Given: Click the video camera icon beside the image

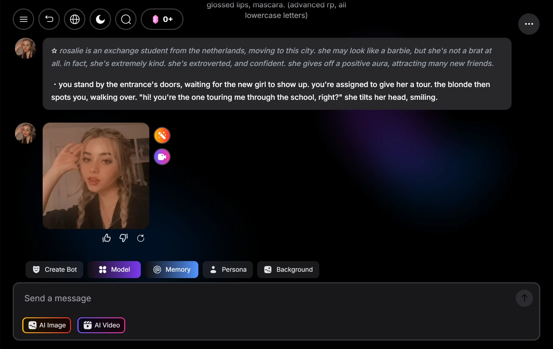Looking at the screenshot, I should coord(162,157).
